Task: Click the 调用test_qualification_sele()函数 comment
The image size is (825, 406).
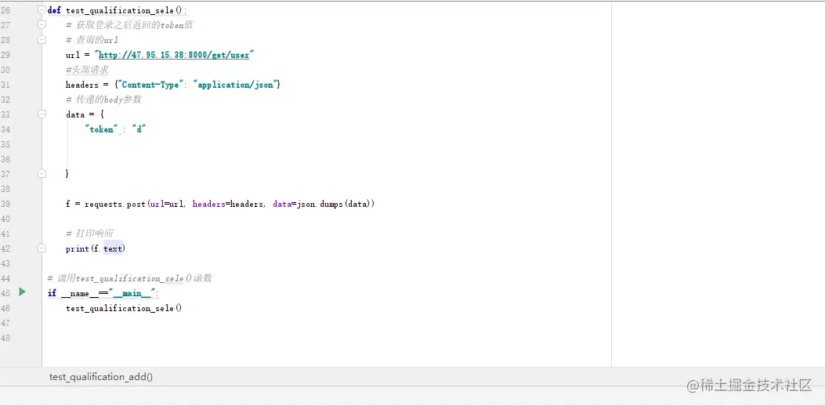Action: click(x=129, y=277)
